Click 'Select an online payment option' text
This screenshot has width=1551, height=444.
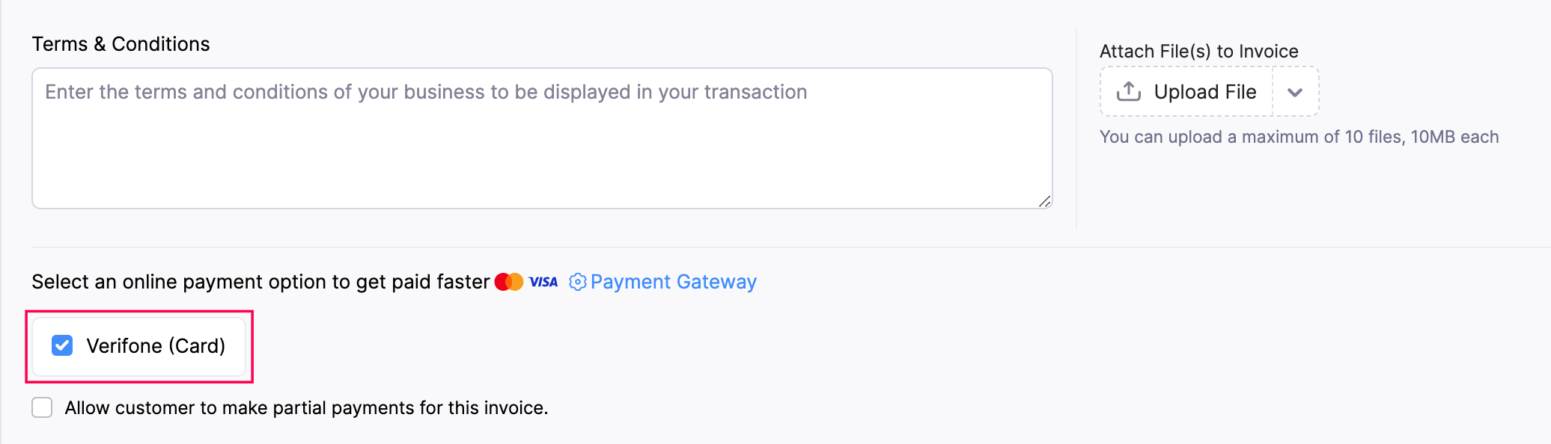click(x=260, y=282)
